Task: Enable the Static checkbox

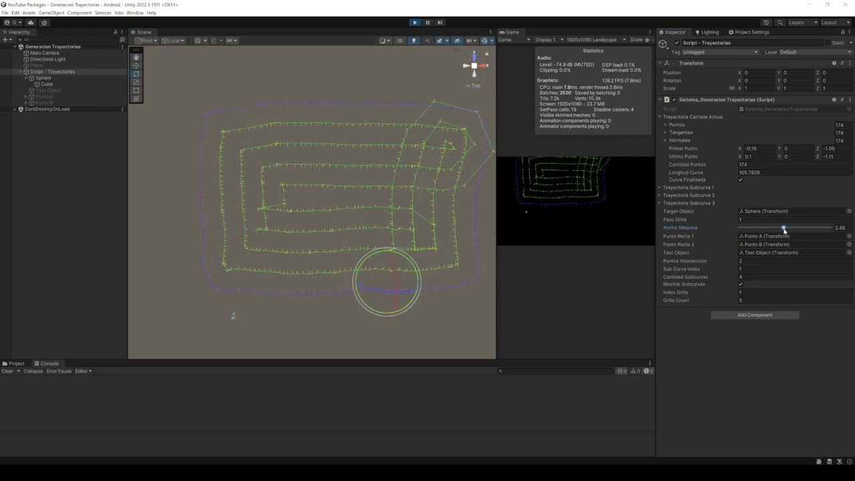Action: point(828,43)
